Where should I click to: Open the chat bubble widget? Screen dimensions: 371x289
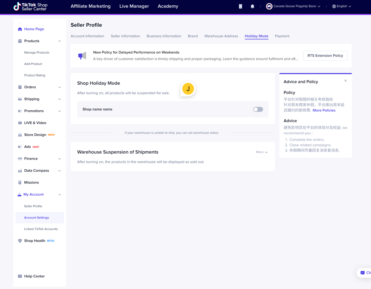coord(364,273)
